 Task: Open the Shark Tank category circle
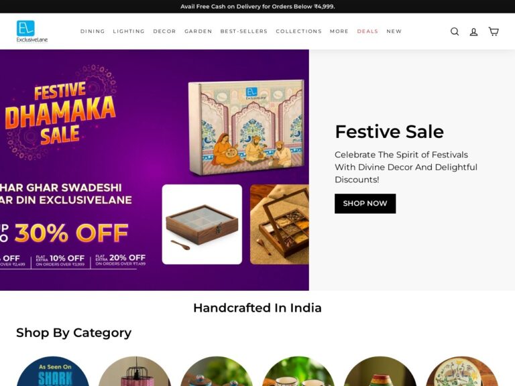[52, 371]
